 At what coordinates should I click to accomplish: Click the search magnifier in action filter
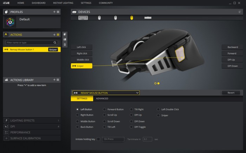point(55,42)
